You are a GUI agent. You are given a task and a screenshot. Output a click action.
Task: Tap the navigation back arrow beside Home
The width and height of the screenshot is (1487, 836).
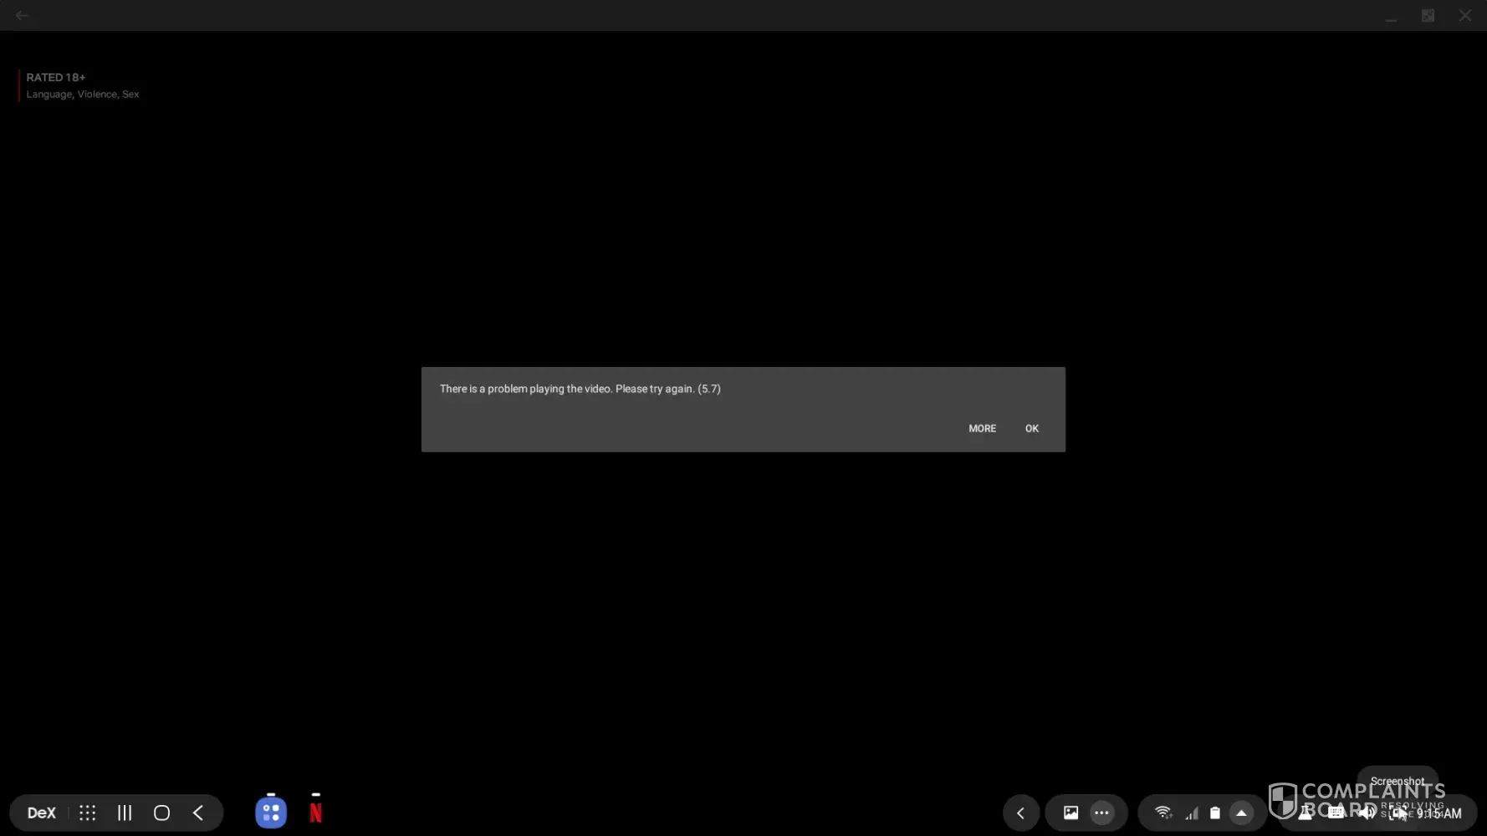(x=198, y=813)
